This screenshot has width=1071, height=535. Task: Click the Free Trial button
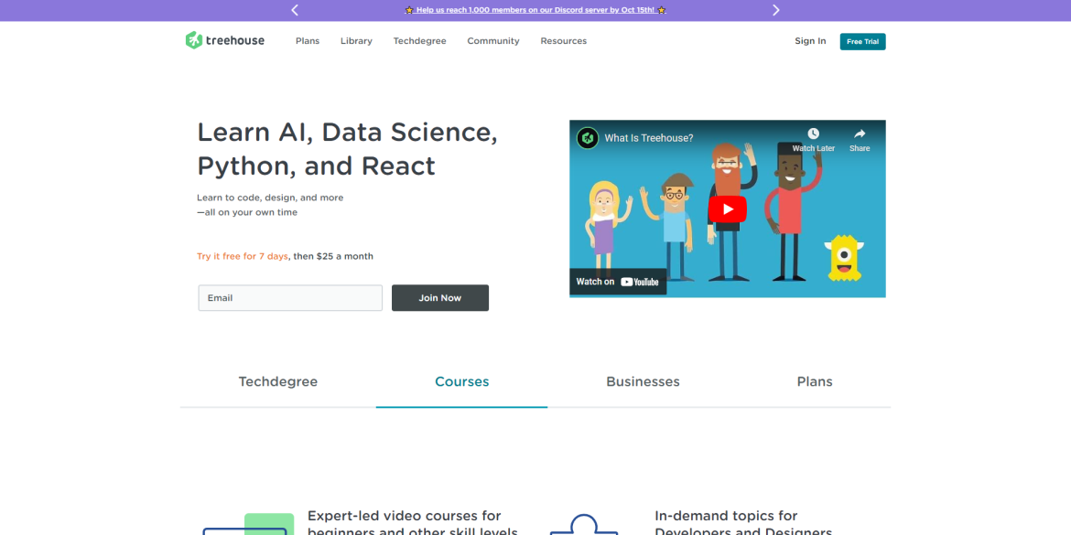[862, 42]
